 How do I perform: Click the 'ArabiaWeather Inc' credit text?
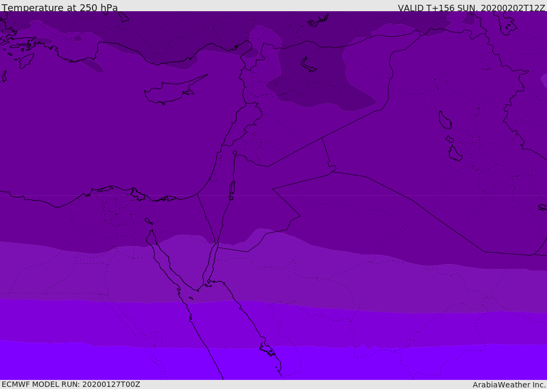click(509, 385)
